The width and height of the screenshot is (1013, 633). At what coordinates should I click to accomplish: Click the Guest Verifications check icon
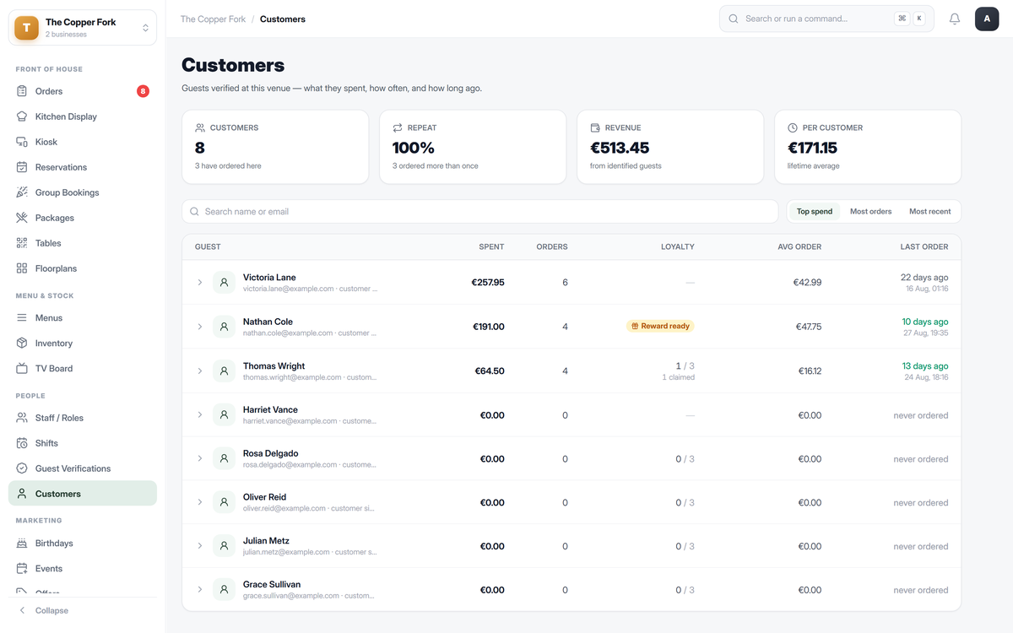coord(22,468)
